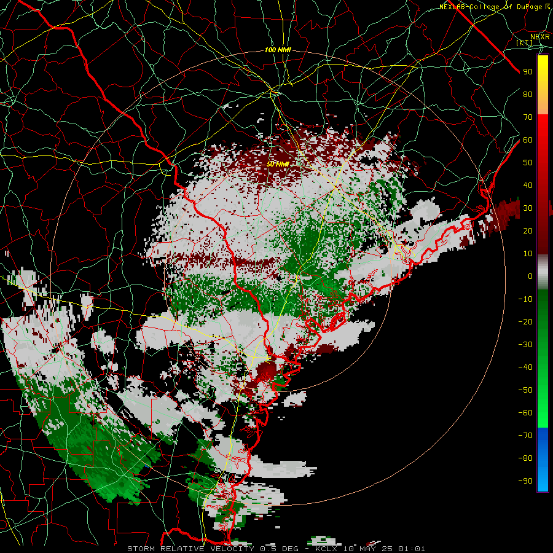Click the 80 value on velocity scale

click(528, 94)
